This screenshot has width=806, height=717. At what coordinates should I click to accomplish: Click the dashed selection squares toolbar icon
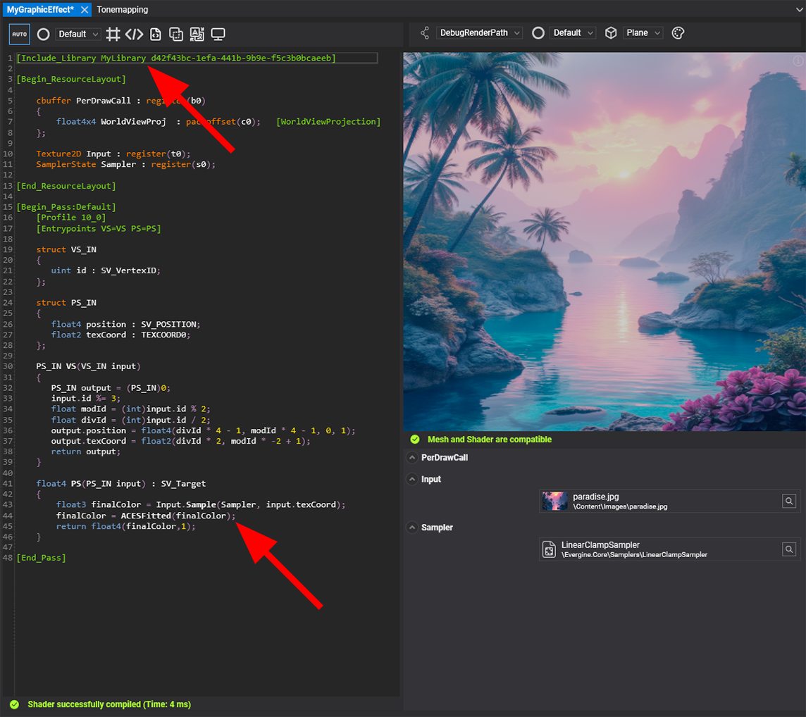tap(176, 34)
